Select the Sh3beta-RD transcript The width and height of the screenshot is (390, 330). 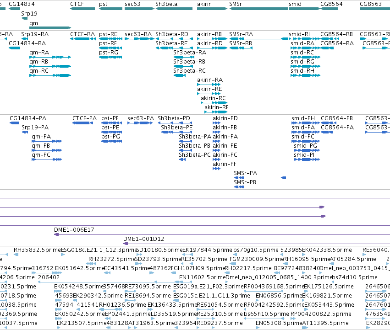point(174,39)
